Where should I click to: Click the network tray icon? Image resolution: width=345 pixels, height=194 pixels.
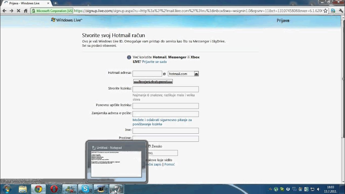313,189
